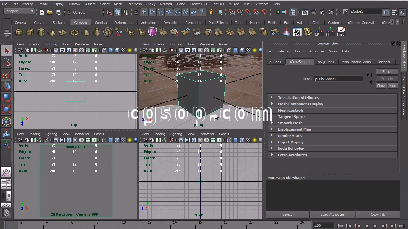
Task: Open the UV Texture Editor shelf icon
Action: pos(297,32)
